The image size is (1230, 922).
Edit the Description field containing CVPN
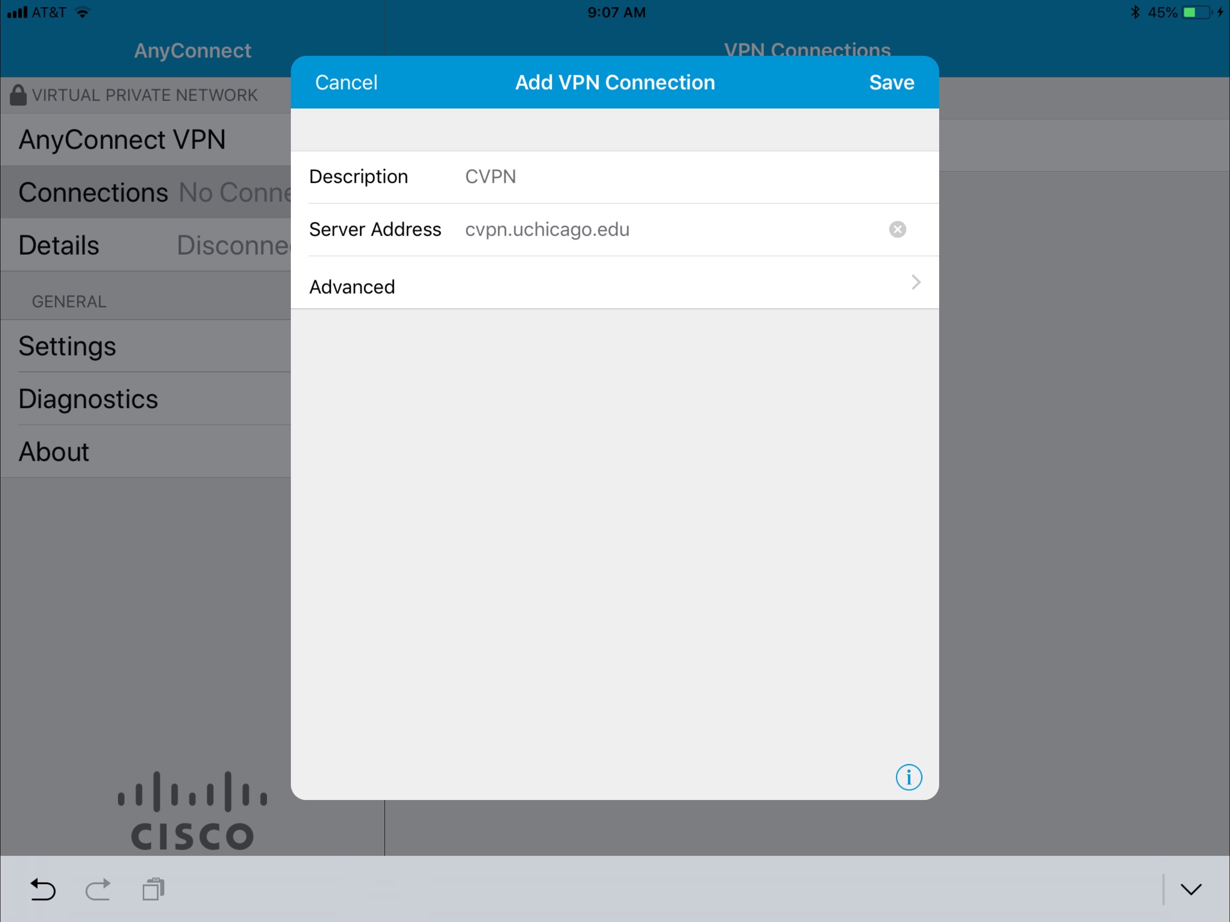pos(667,176)
